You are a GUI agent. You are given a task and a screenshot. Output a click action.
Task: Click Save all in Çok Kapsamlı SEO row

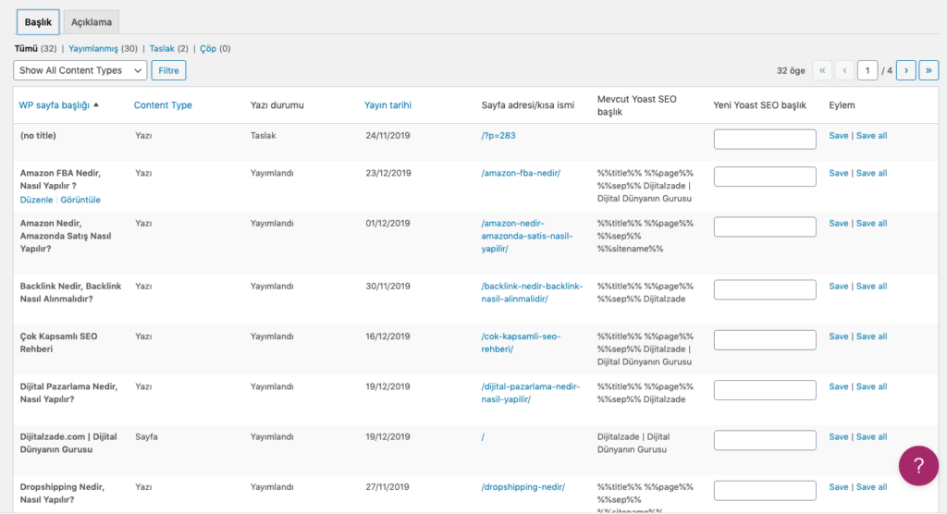pyautogui.click(x=871, y=337)
